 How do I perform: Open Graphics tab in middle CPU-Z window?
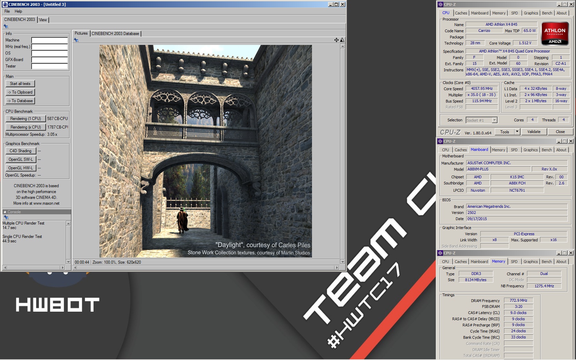coord(530,150)
